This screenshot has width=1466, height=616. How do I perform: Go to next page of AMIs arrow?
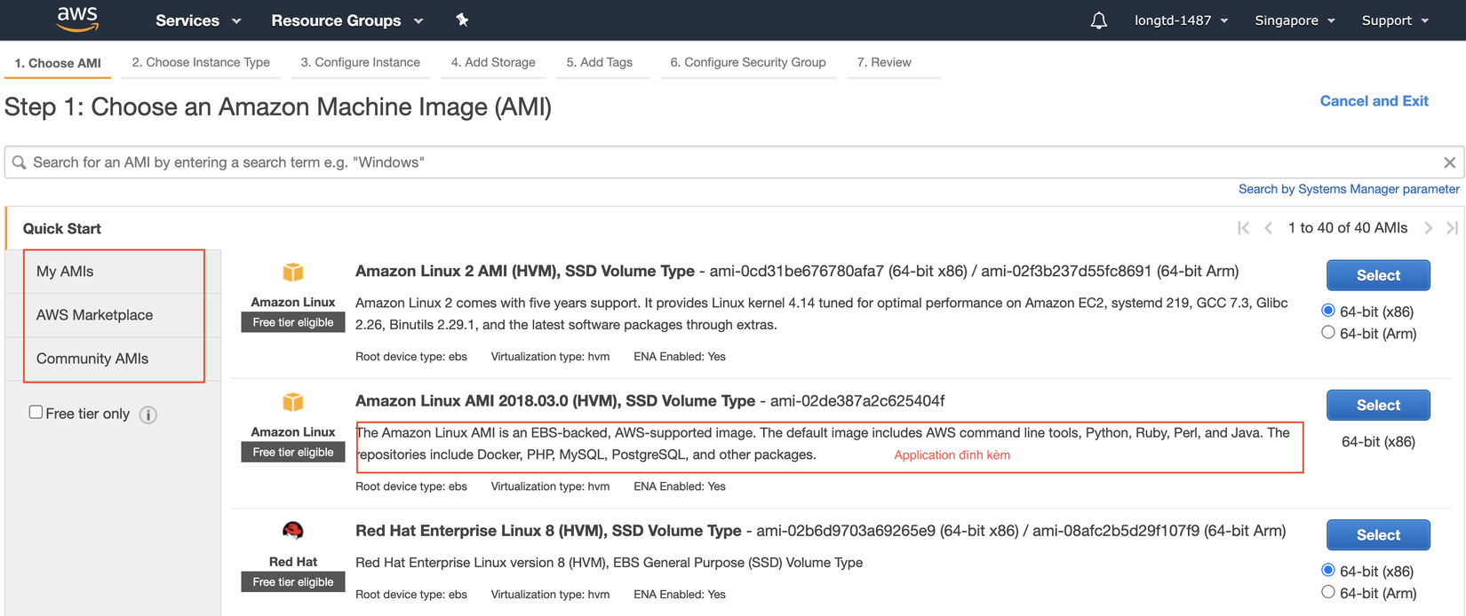(1428, 228)
